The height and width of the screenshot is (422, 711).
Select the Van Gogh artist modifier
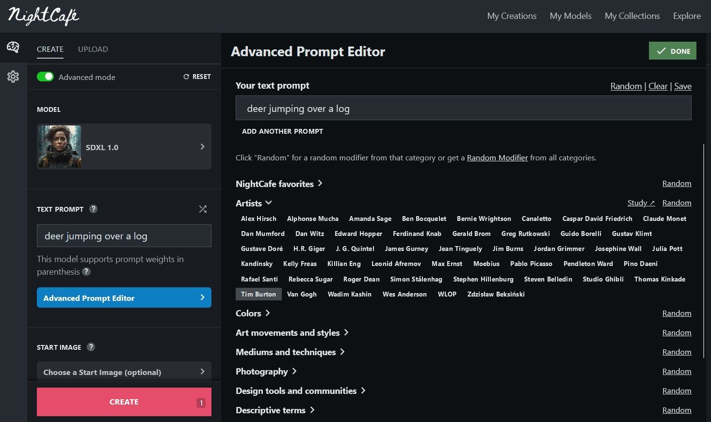[302, 294]
